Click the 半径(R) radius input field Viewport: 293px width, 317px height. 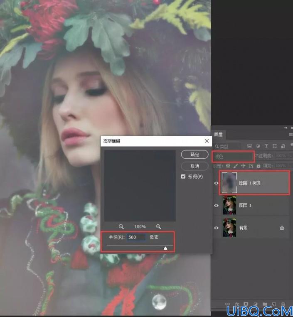coord(136,237)
